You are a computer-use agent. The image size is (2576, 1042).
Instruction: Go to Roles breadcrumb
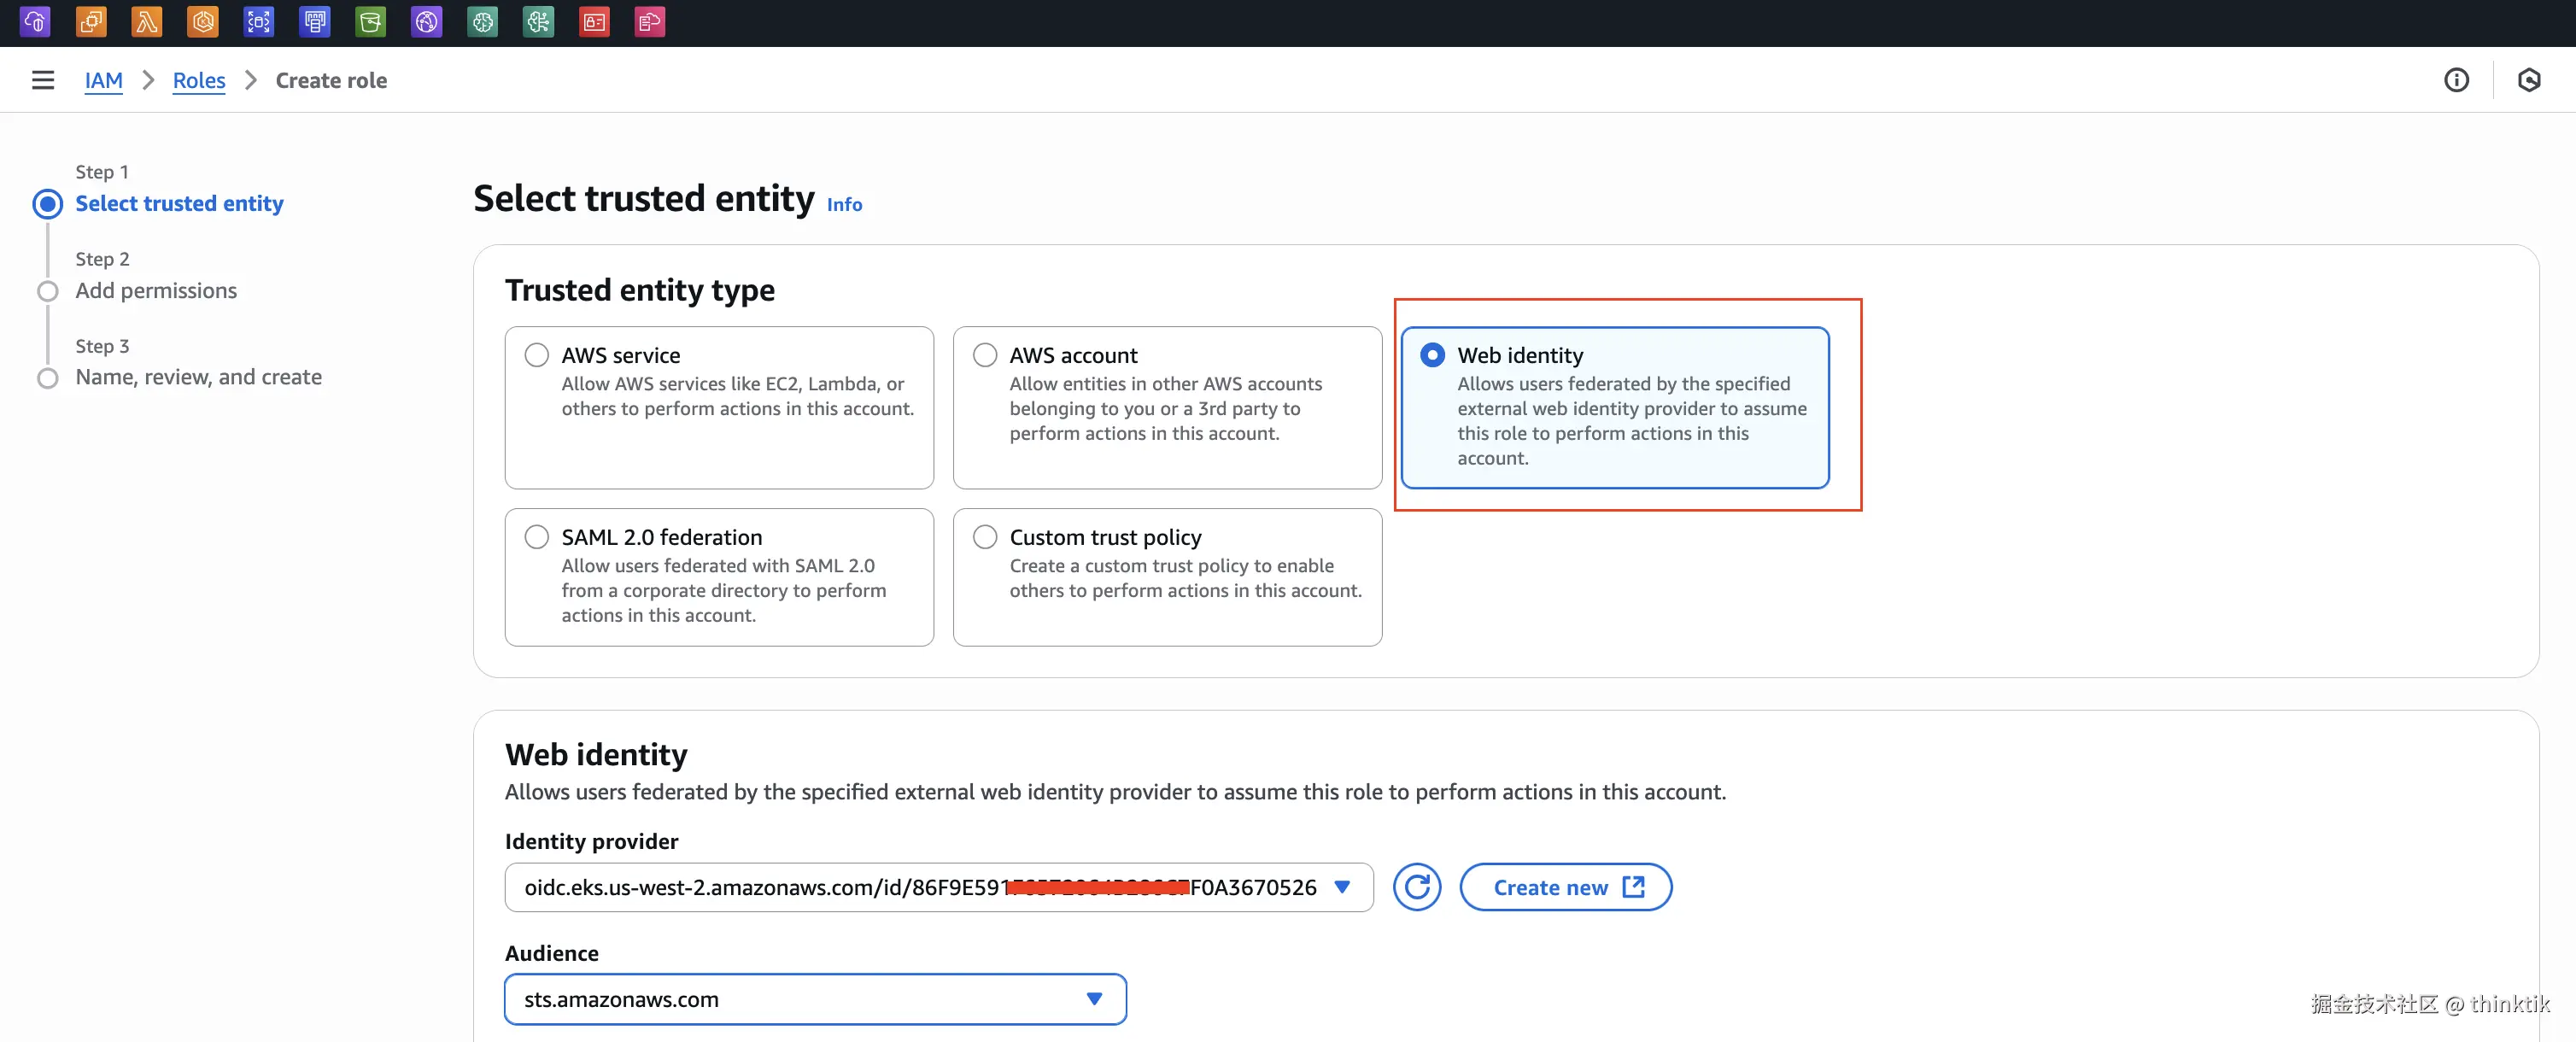tap(199, 80)
